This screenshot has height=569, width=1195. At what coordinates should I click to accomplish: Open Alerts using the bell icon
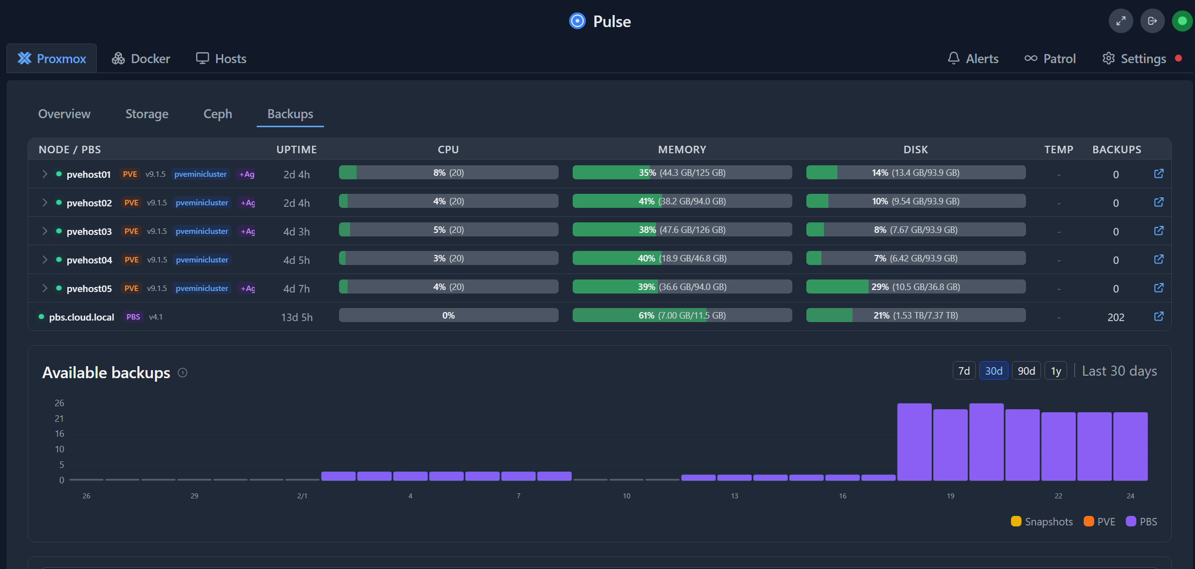(x=954, y=58)
